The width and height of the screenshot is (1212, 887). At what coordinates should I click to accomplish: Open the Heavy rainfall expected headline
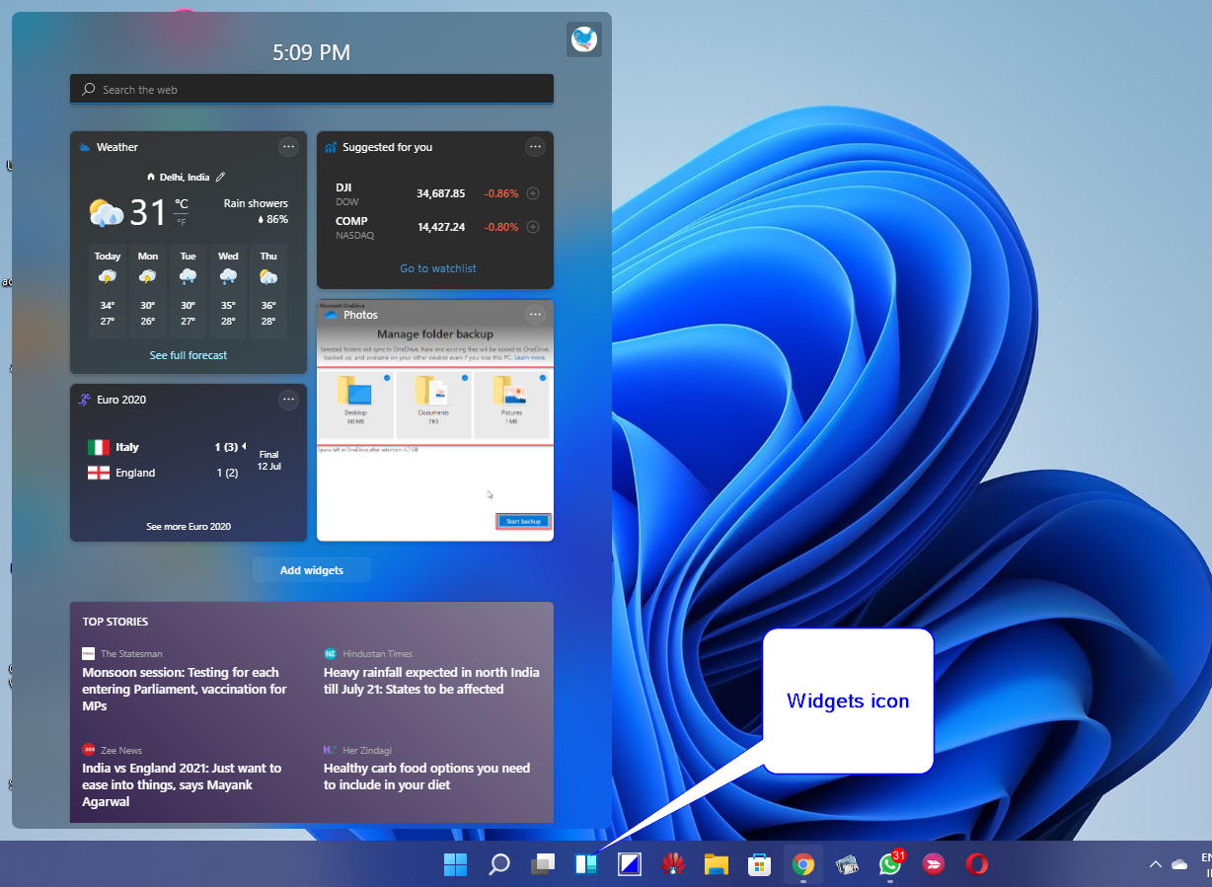431,681
